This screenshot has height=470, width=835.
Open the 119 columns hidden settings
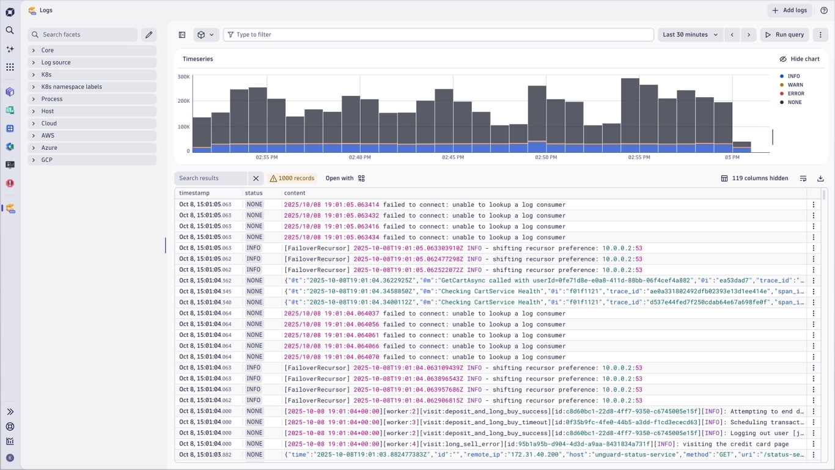click(x=754, y=178)
